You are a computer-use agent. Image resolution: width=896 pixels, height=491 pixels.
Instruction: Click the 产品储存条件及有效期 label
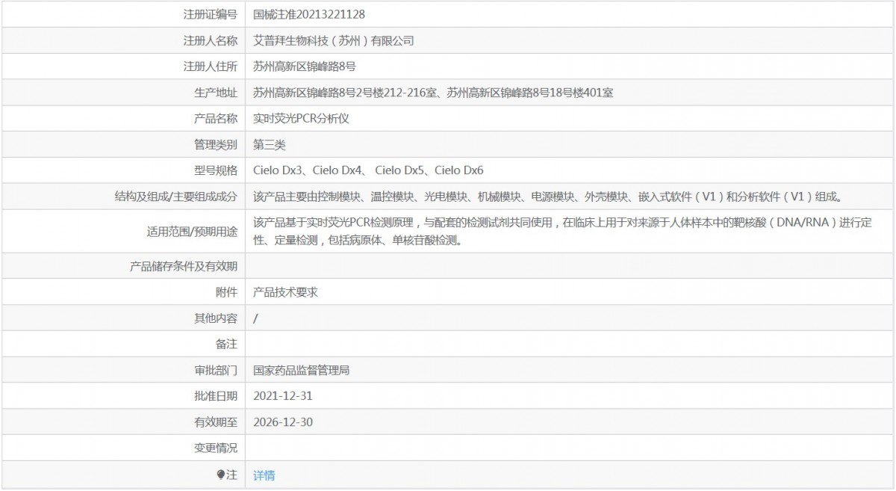click(x=184, y=266)
